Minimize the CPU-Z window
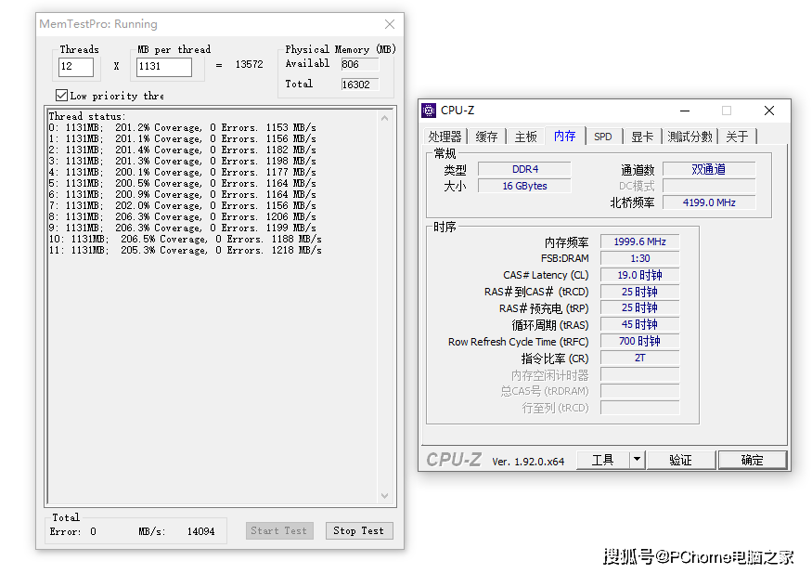The height and width of the screenshot is (574, 812). pyautogui.click(x=685, y=111)
